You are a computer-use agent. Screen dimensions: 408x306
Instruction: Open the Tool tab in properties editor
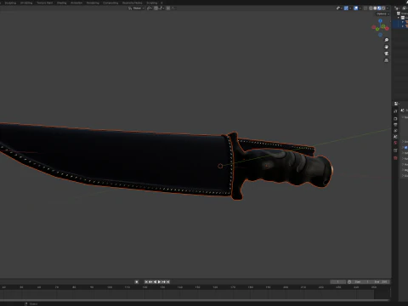395,111
